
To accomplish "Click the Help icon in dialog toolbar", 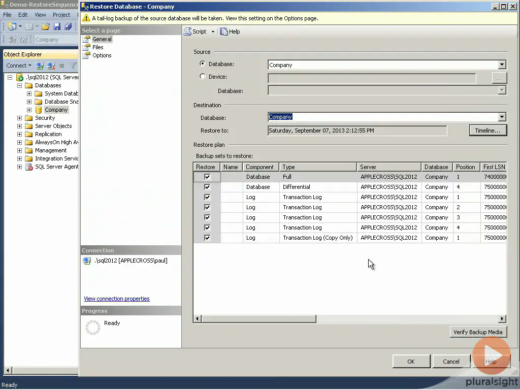I will [224, 31].
